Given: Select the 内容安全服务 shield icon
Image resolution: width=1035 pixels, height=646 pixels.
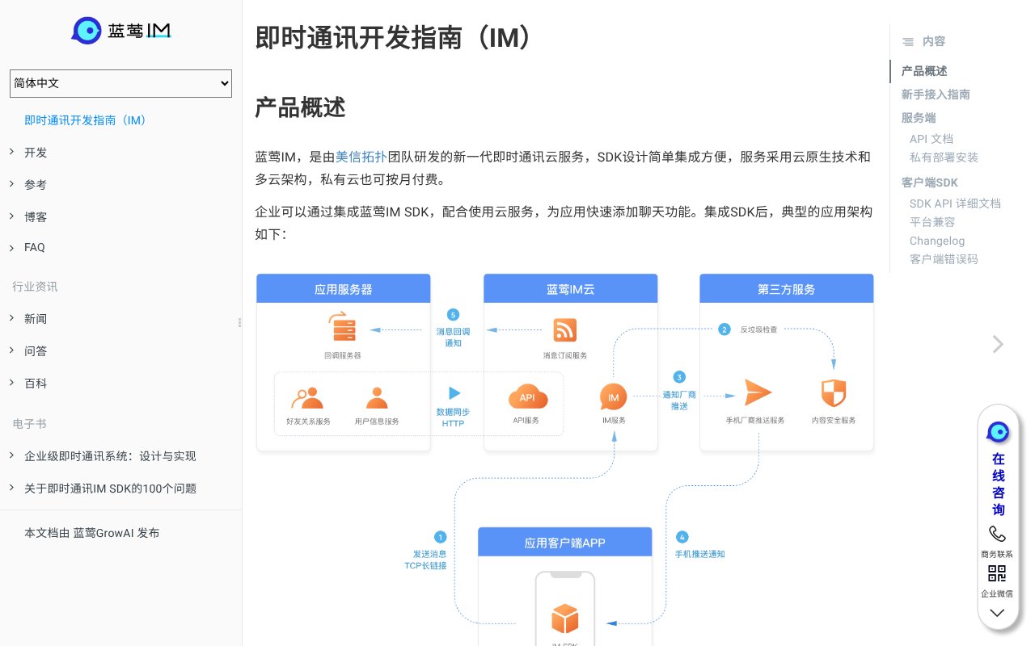Looking at the screenshot, I should pos(833,394).
